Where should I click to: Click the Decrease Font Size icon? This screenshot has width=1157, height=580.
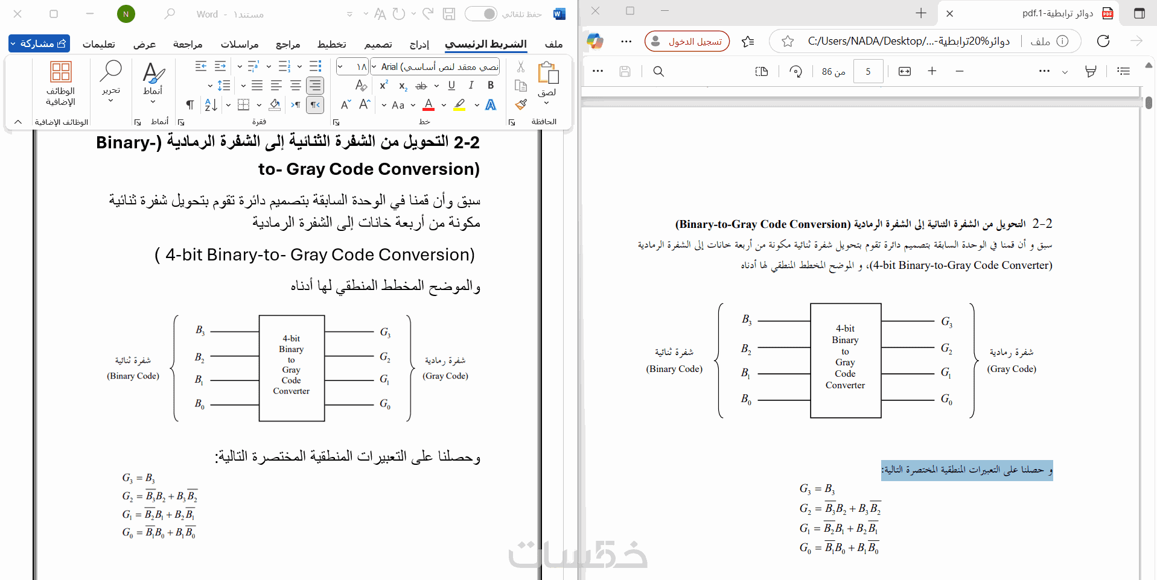pyautogui.click(x=346, y=105)
